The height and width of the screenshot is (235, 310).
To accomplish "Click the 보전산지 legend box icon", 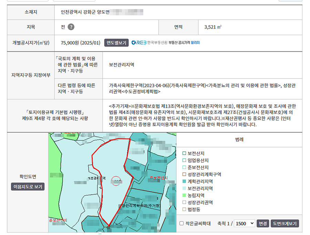I will pos(184,153).
